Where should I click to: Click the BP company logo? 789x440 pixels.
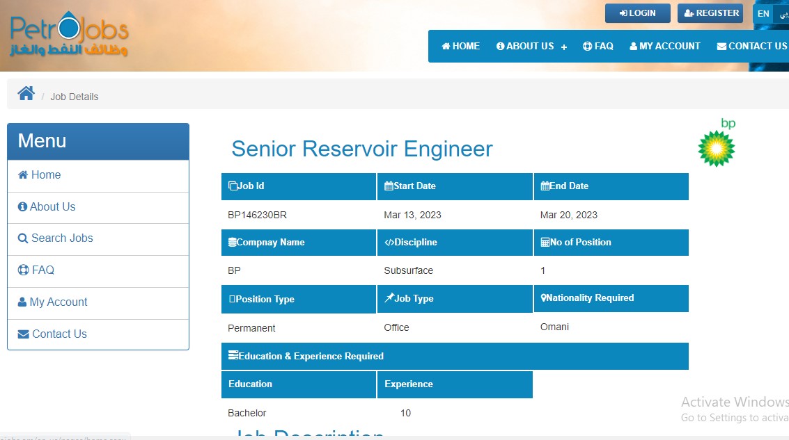pos(717,143)
